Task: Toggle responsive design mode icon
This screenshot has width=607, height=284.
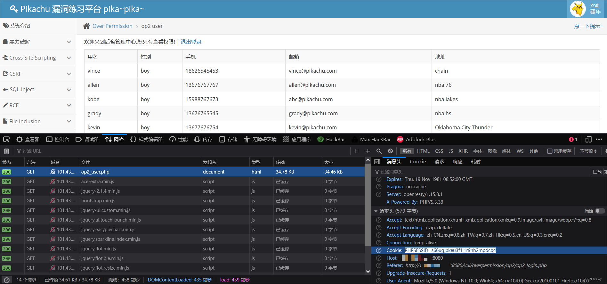Action: [588, 139]
